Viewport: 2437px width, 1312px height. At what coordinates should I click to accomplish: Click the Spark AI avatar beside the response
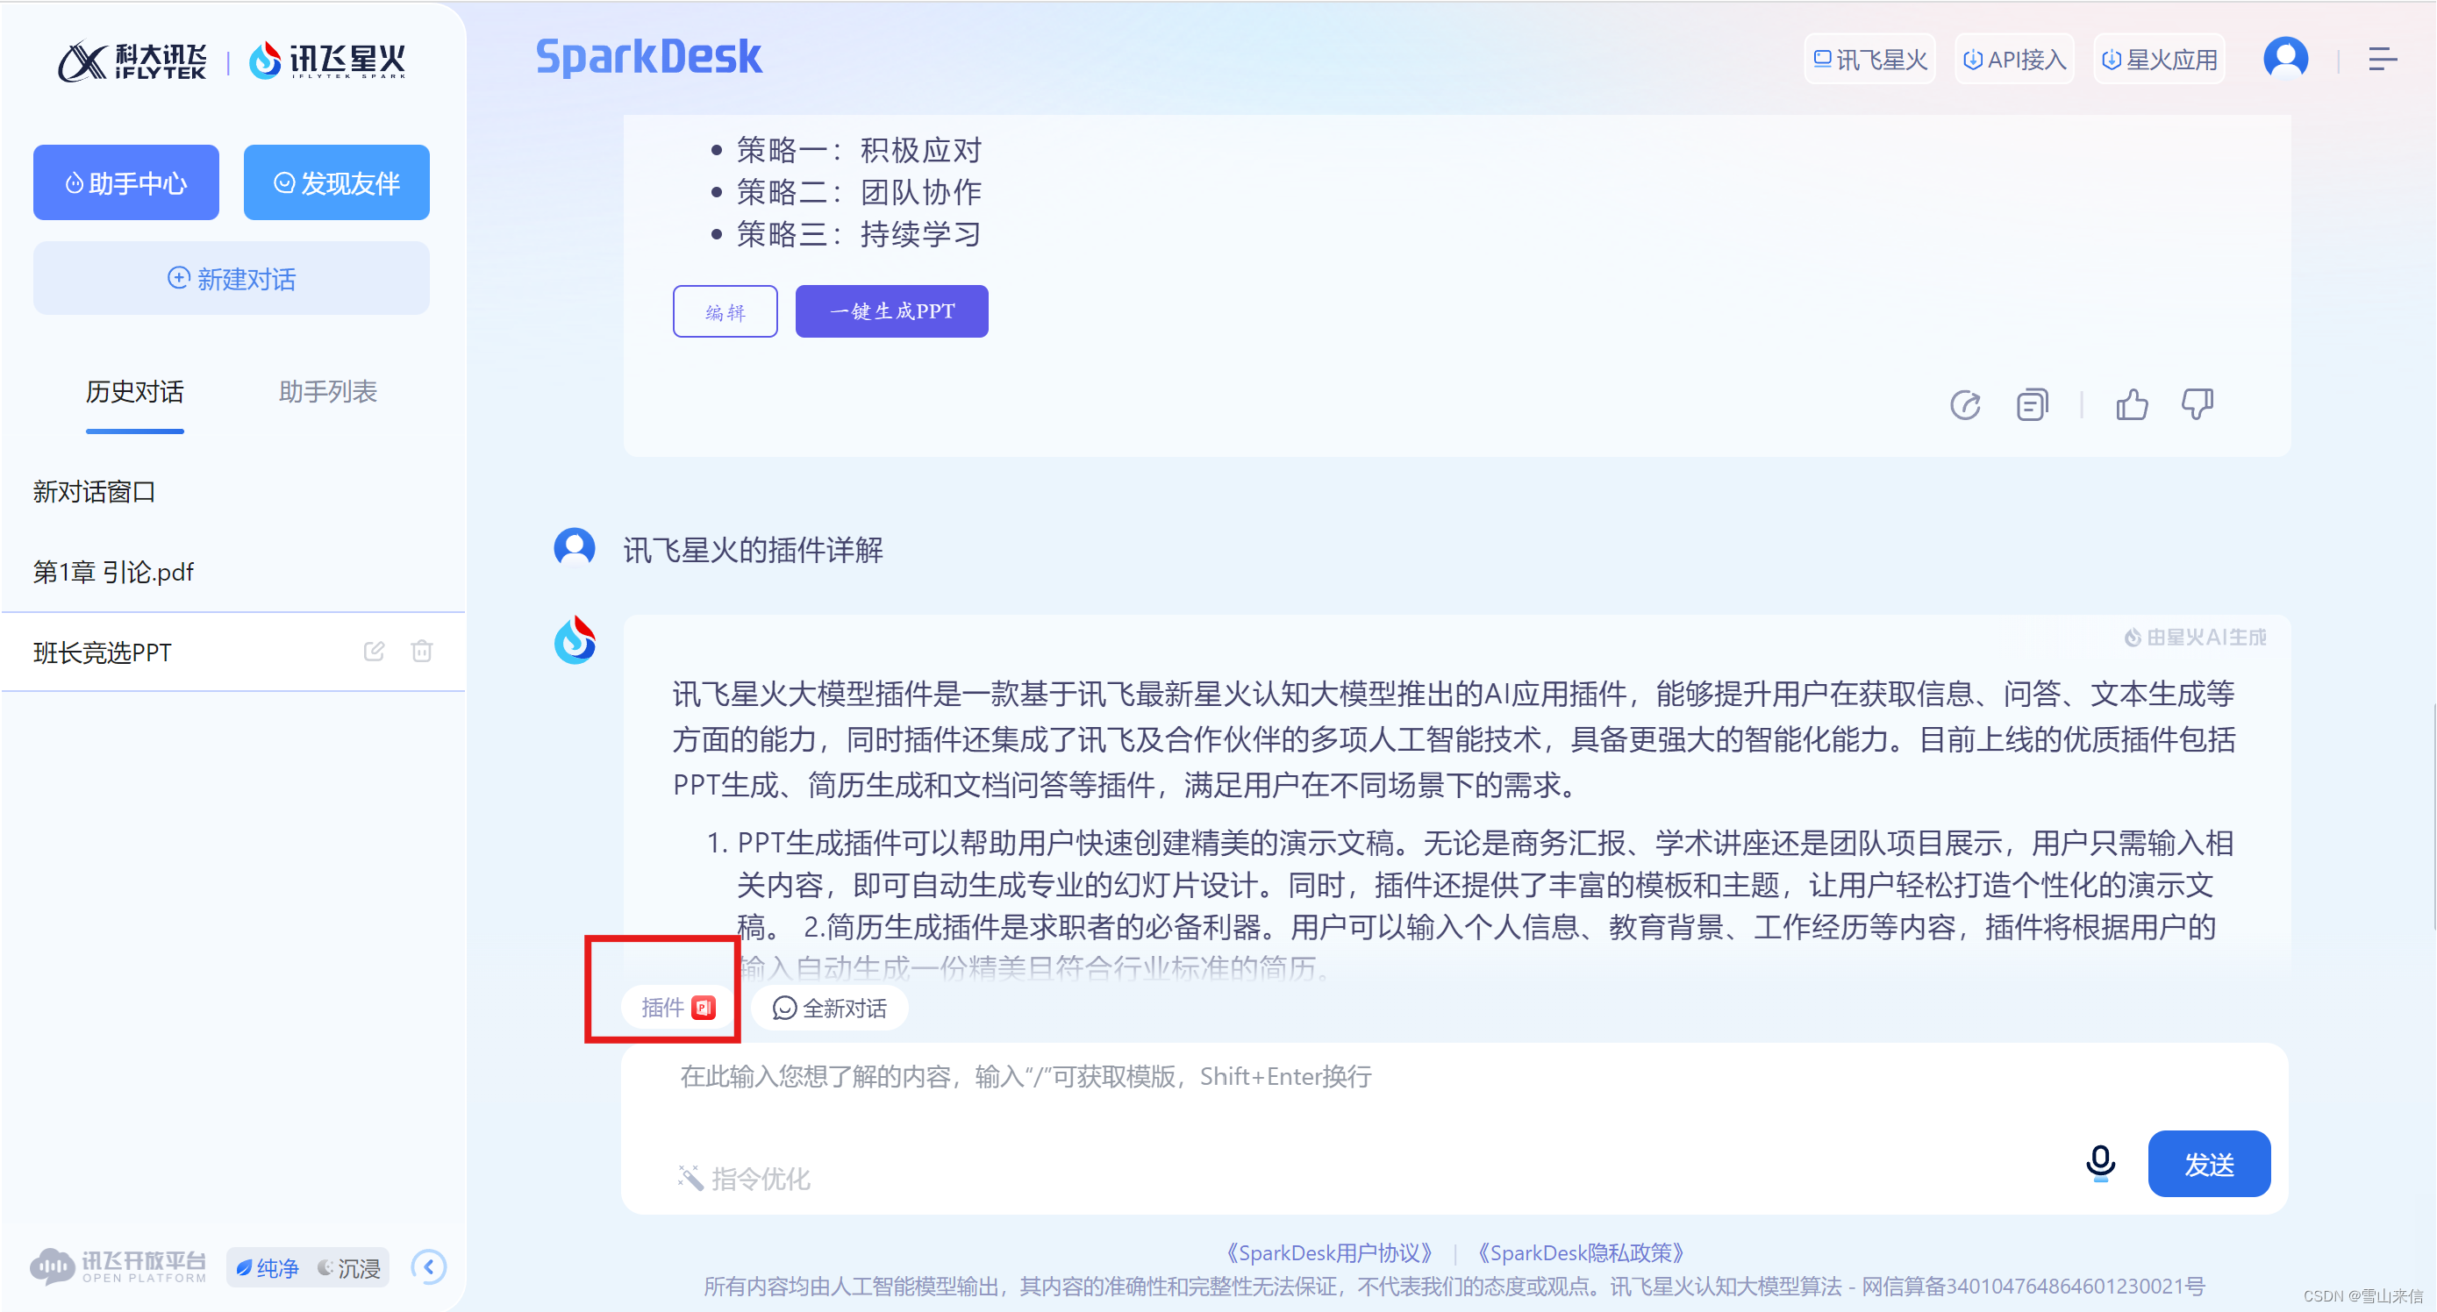click(575, 640)
